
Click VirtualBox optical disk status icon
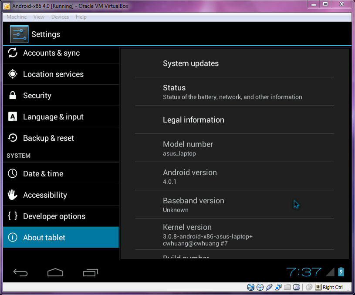(x=260, y=287)
